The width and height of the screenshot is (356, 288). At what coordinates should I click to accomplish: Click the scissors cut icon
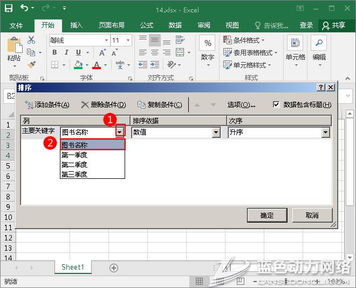(x=31, y=40)
